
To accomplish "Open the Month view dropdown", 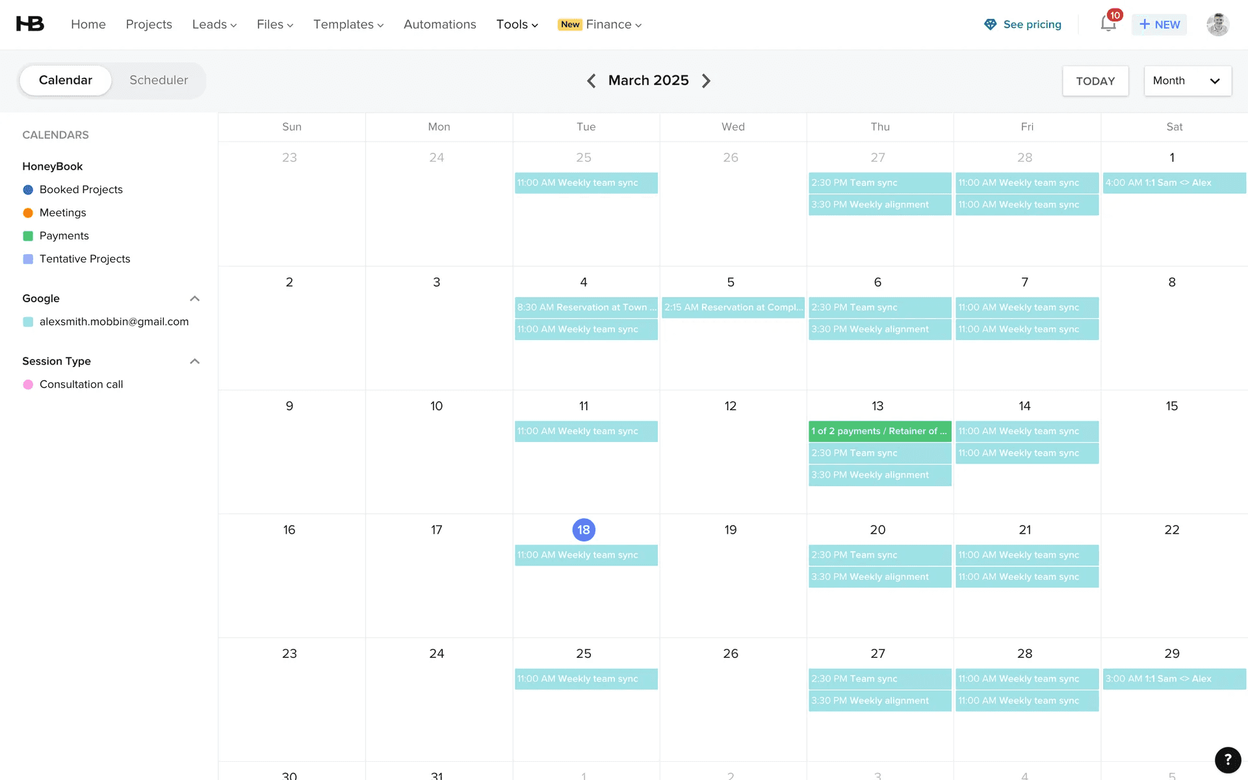I will click(1187, 81).
